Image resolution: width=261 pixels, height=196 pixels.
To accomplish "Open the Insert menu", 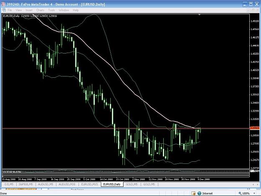I will pos(29,10).
